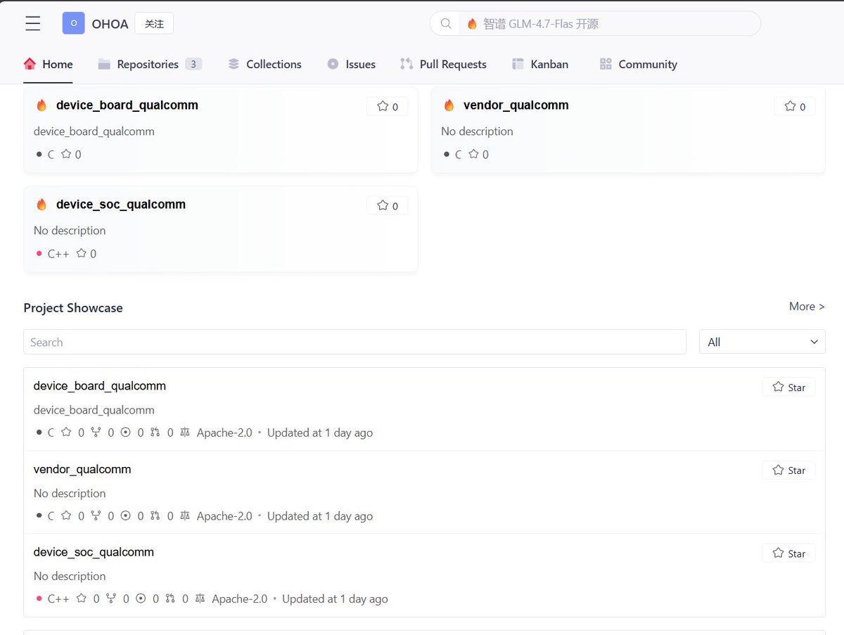Viewport: 844px width, 635px height.
Task: Click the search magnifier icon
Action: (x=445, y=23)
